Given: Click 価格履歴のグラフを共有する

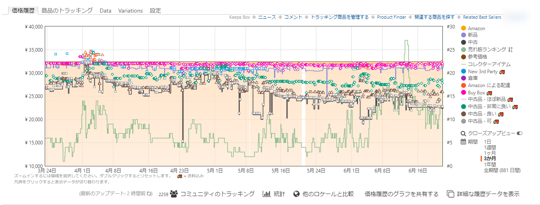Looking at the screenshot, I should (x=401, y=194).
